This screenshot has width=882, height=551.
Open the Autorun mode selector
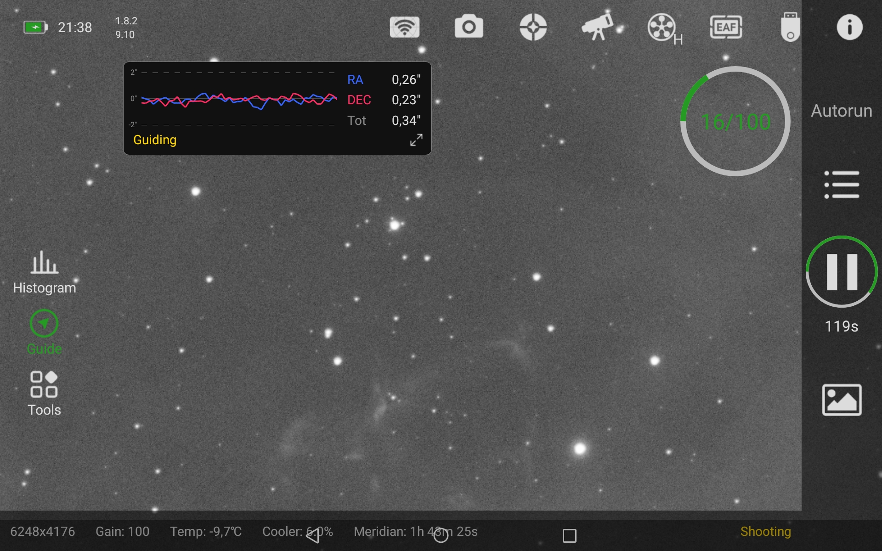click(x=842, y=111)
